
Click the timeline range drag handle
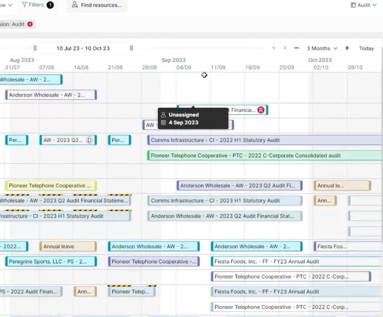pos(35,48)
